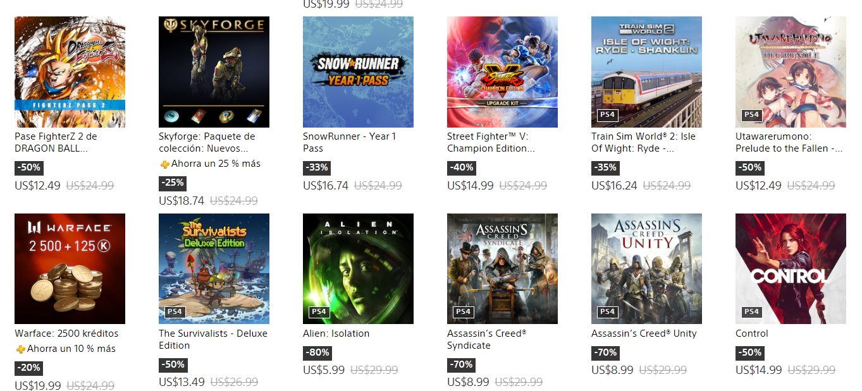Open the Street Fighter V: Champion Edition title
Screen dimensions: 862x391
point(491,142)
